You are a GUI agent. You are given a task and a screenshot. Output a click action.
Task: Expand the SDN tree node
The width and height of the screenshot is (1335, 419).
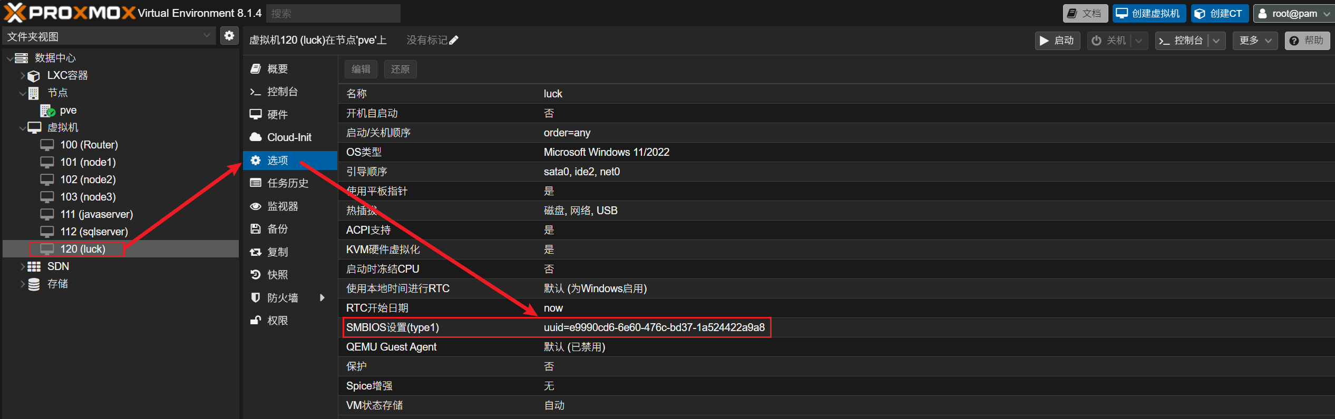coord(22,267)
